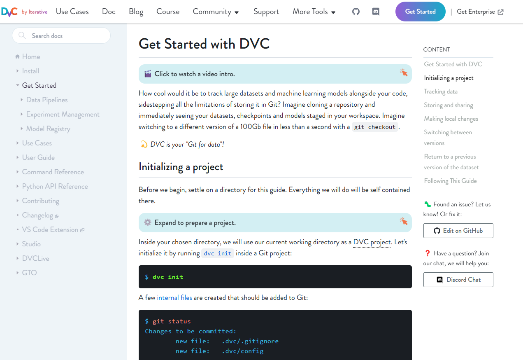The image size is (523, 360).
Task: Click the Get Started gradient button
Action: click(x=420, y=12)
